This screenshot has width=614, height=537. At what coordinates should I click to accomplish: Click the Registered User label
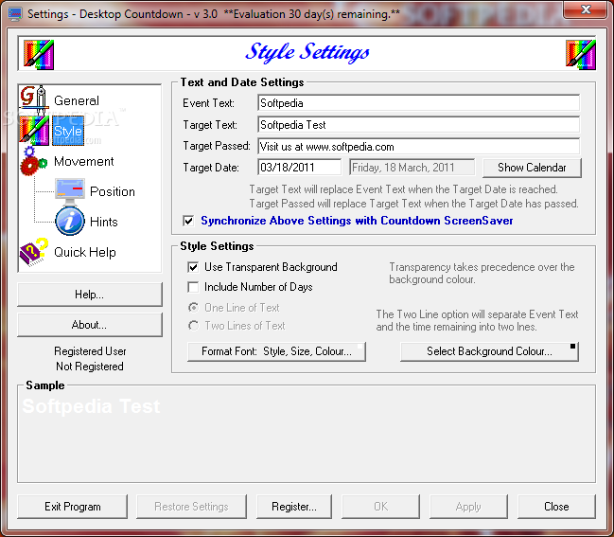[x=90, y=351]
